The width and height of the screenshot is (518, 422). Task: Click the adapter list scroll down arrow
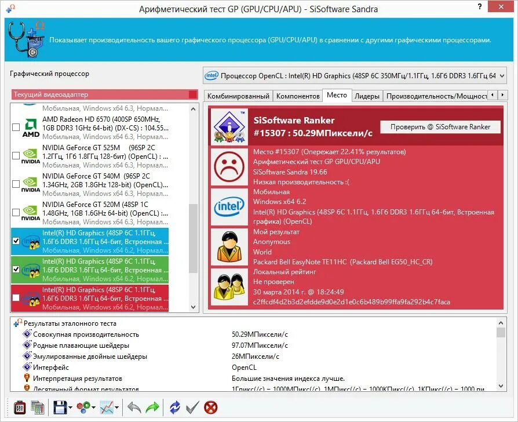pyautogui.click(x=194, y=307)
